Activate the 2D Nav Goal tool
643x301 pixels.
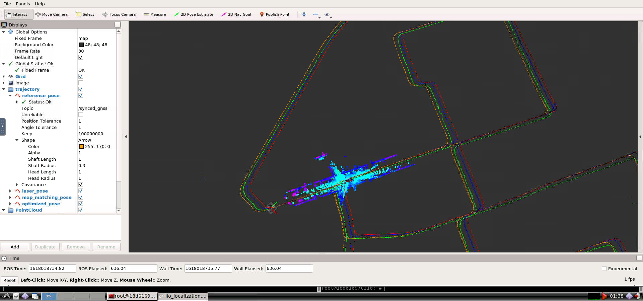236,14
